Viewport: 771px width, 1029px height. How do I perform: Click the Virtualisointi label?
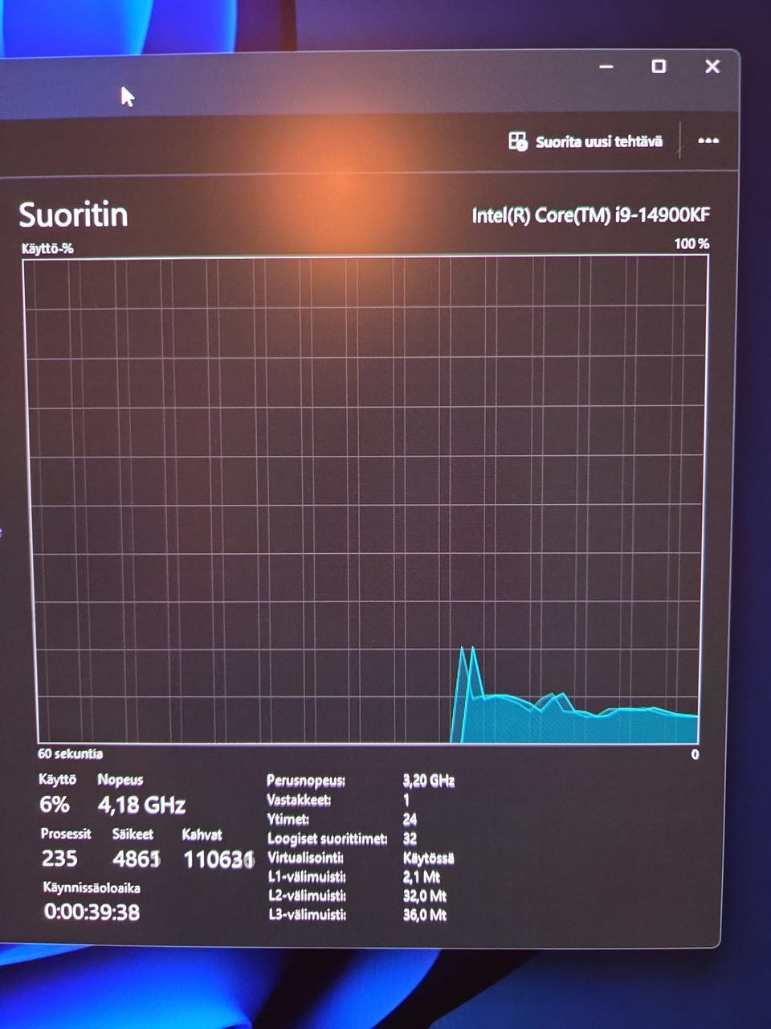(x=305, y=858)
